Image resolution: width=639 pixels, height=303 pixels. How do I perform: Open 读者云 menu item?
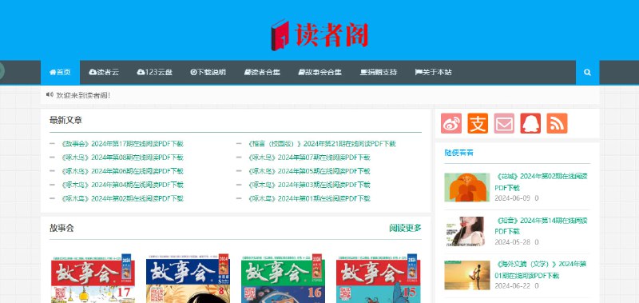click(x=104, y=73)
